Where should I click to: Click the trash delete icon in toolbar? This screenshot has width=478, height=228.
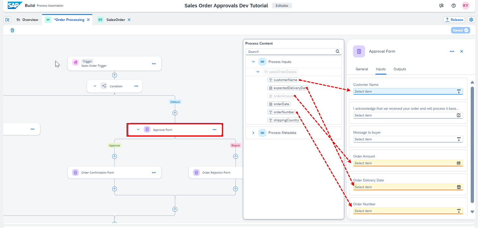click(12, 30)
